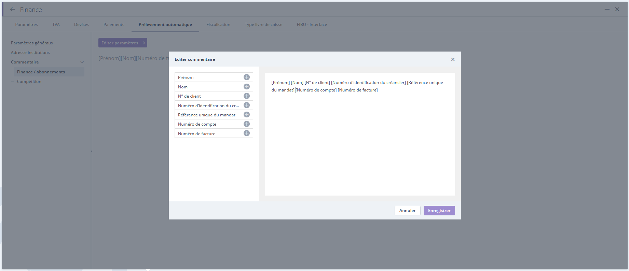Minimize the Finance window

tap(607, 10)
